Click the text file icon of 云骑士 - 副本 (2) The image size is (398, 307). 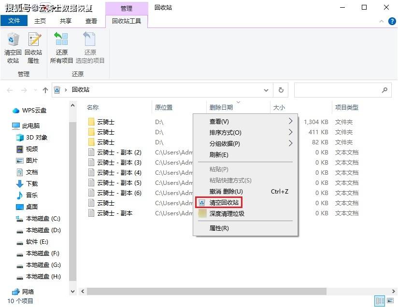(x=91, y=152)
